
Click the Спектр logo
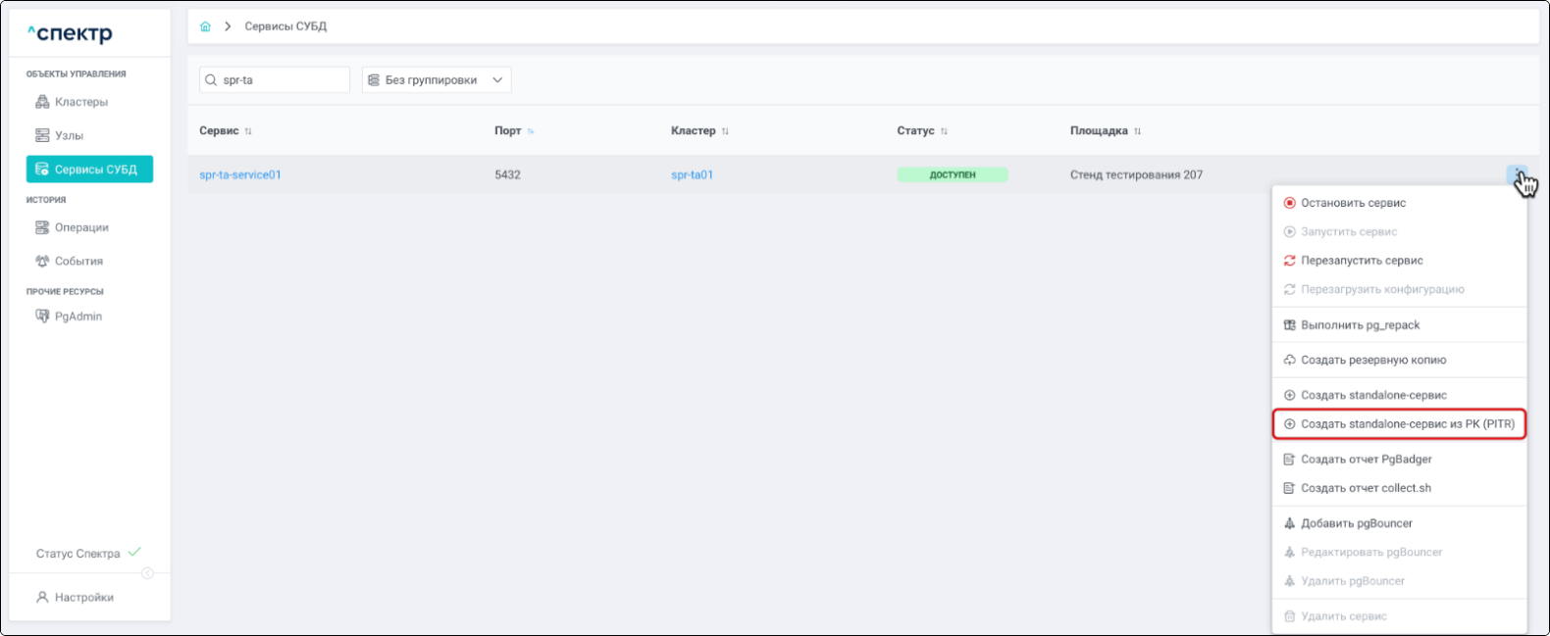pos(70,33)
